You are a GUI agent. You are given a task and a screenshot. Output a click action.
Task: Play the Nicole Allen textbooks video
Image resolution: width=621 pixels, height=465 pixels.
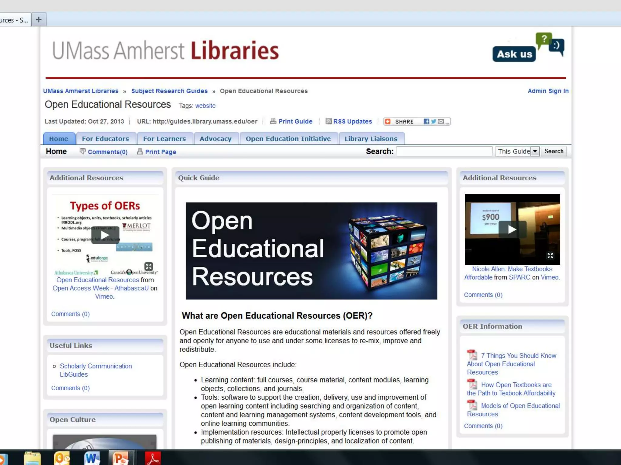pyautogui.click(x=512, y=229)
